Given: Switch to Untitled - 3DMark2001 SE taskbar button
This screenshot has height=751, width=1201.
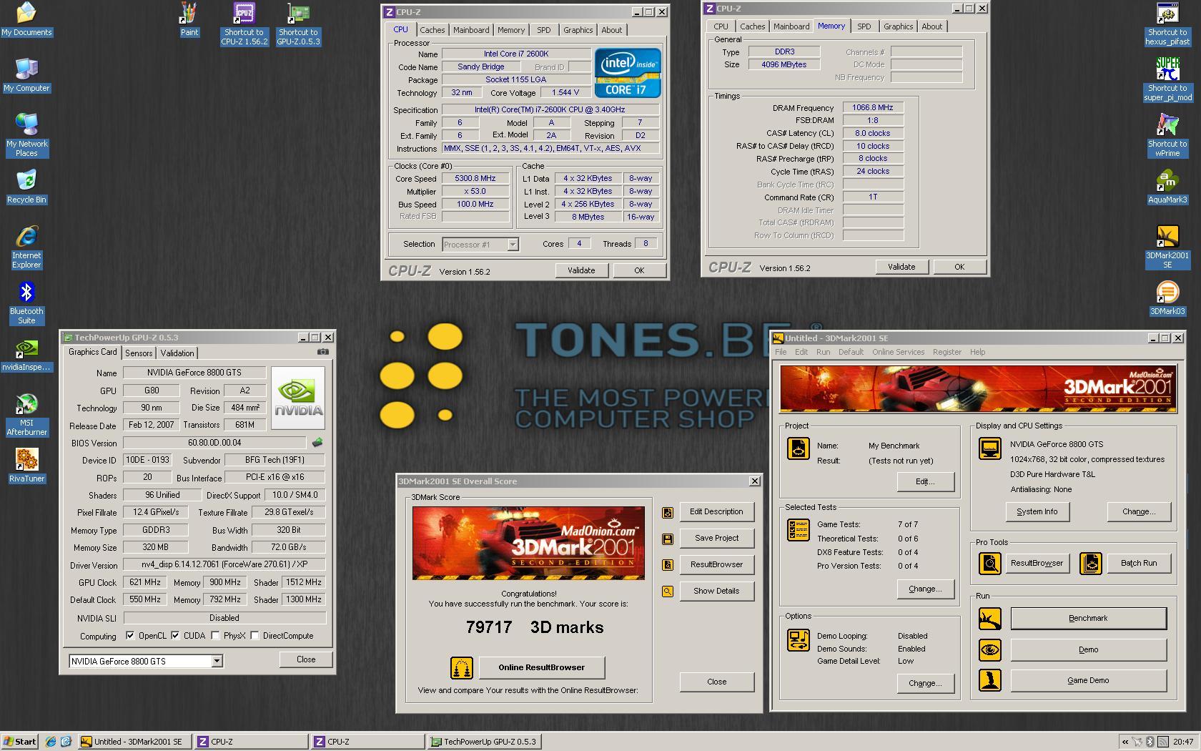Looking at the screenshot, I should tap(134, 742).
